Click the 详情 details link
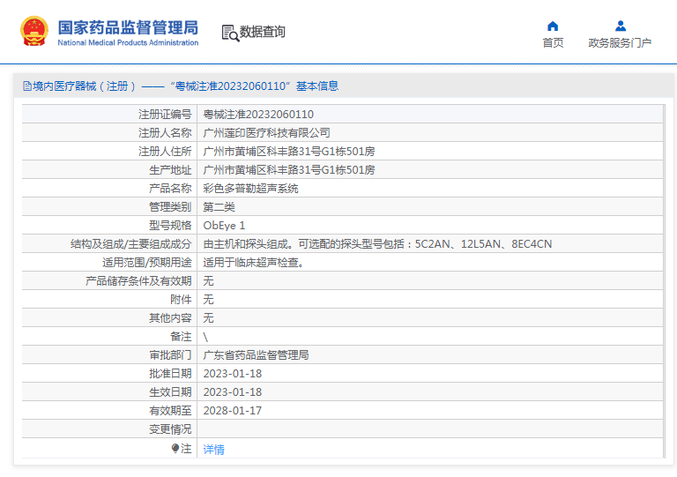 point(213,450)
